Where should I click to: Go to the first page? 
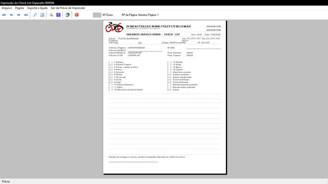click(x=4, y=15)
